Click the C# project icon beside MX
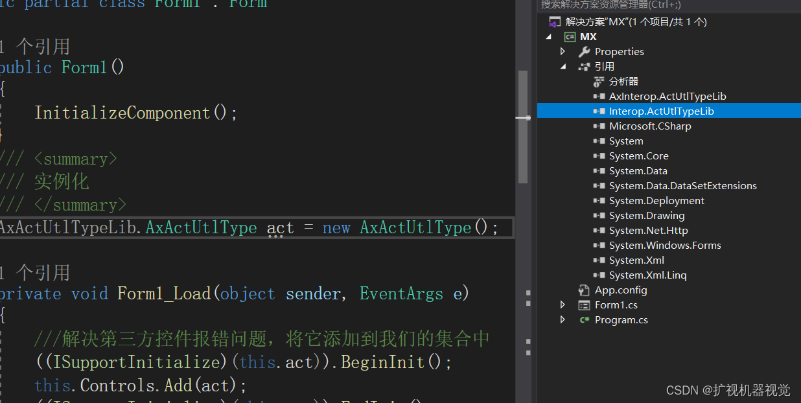 570,36
